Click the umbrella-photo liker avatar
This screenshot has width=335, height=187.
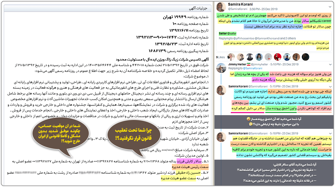[x=250, y=57]
